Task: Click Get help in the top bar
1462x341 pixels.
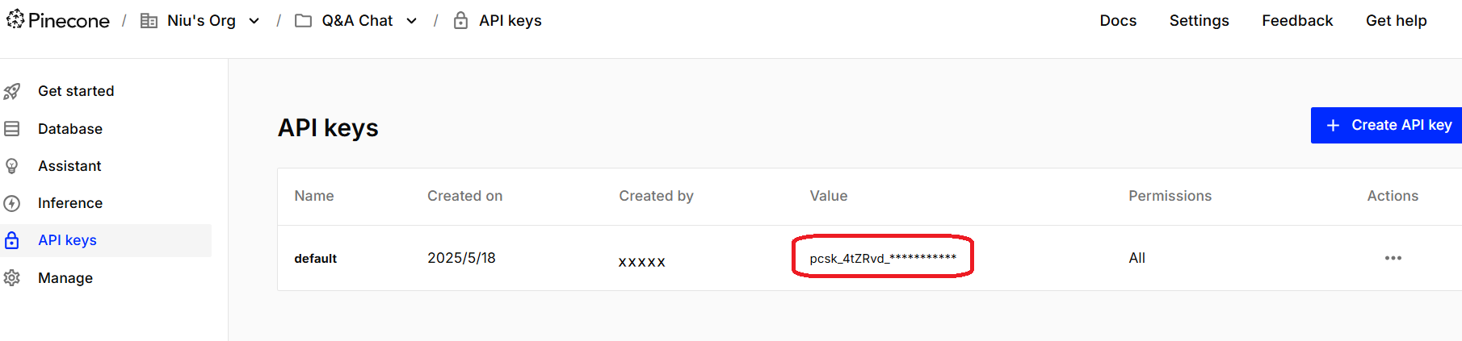Action: tap(1396, 21)
